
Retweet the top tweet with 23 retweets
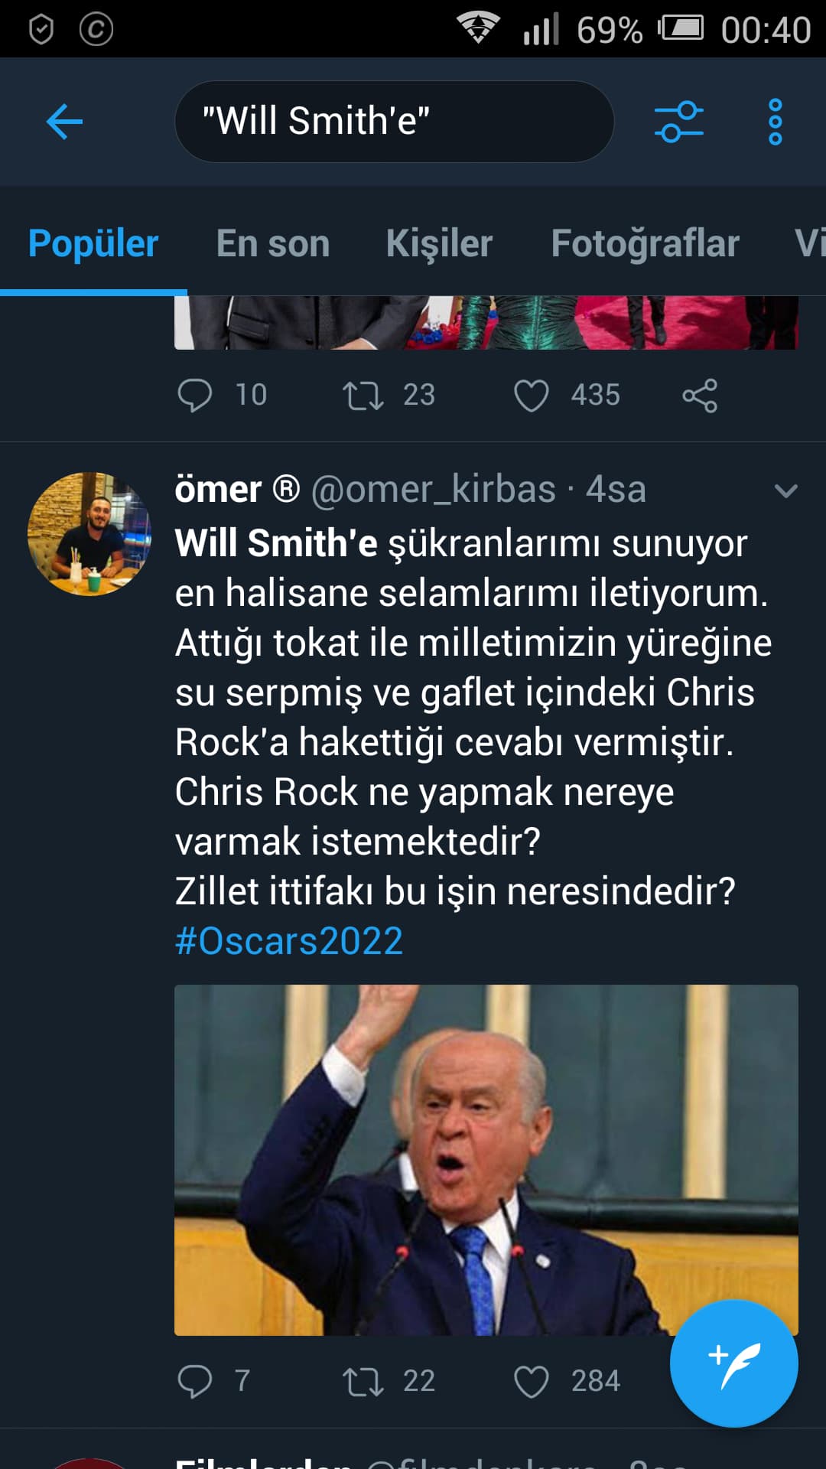click(363, 396)
